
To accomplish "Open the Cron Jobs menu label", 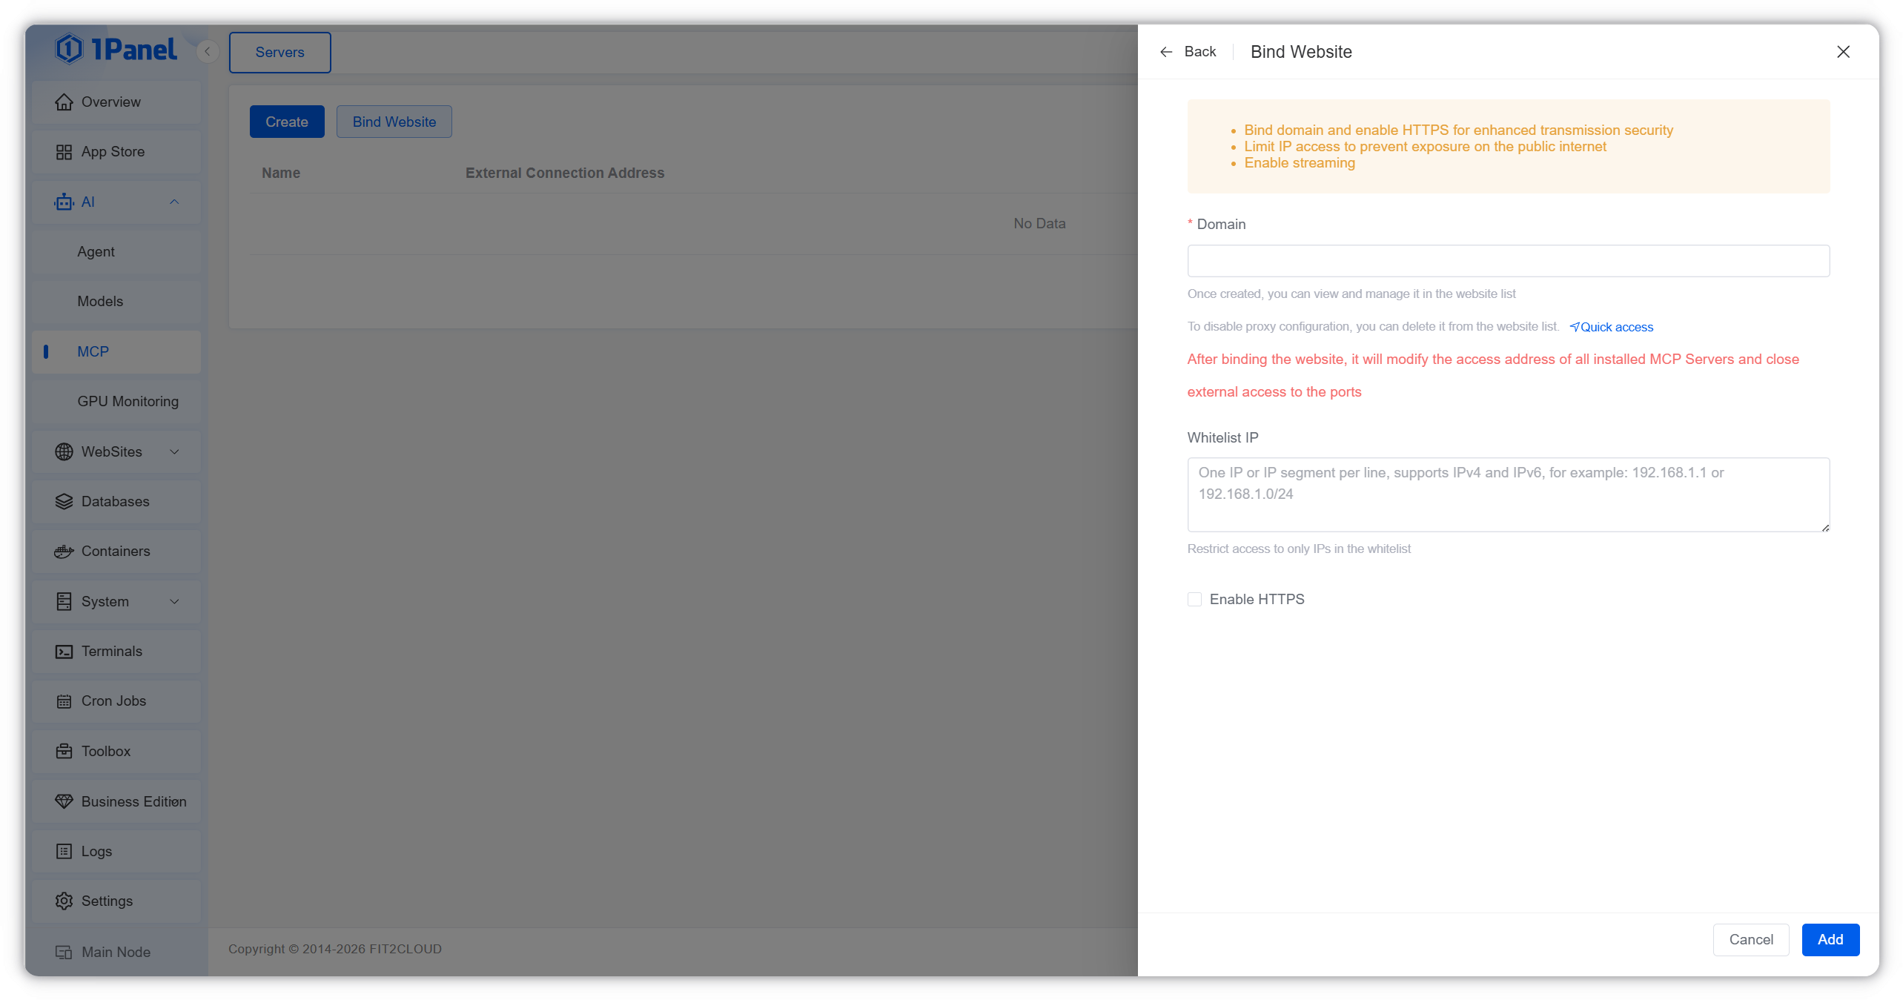I will coord(113,701).
